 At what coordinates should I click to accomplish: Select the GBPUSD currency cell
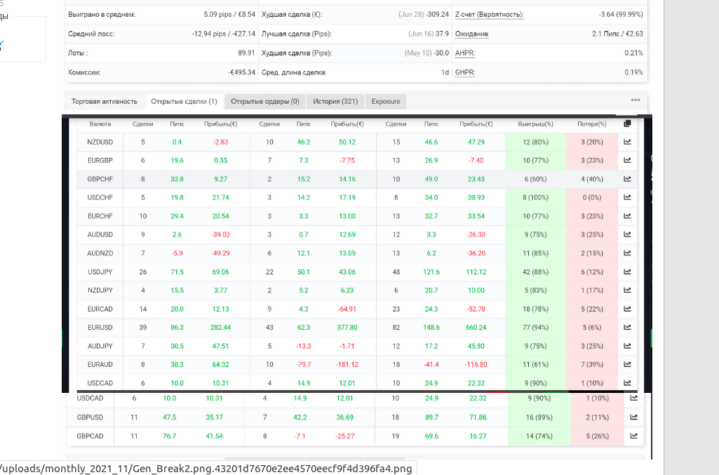(x=90, y=417)
